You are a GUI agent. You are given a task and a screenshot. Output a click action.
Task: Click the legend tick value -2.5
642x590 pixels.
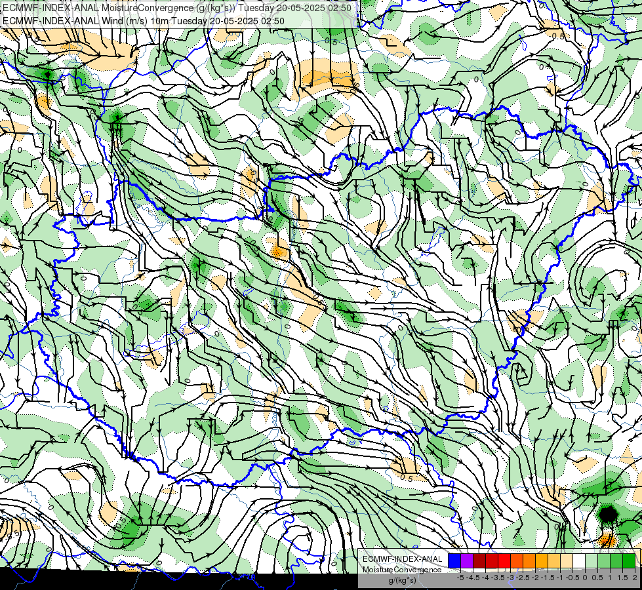coord(523,578)
